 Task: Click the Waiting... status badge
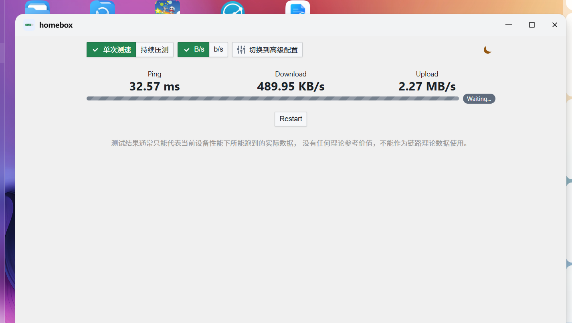point(479,99)
